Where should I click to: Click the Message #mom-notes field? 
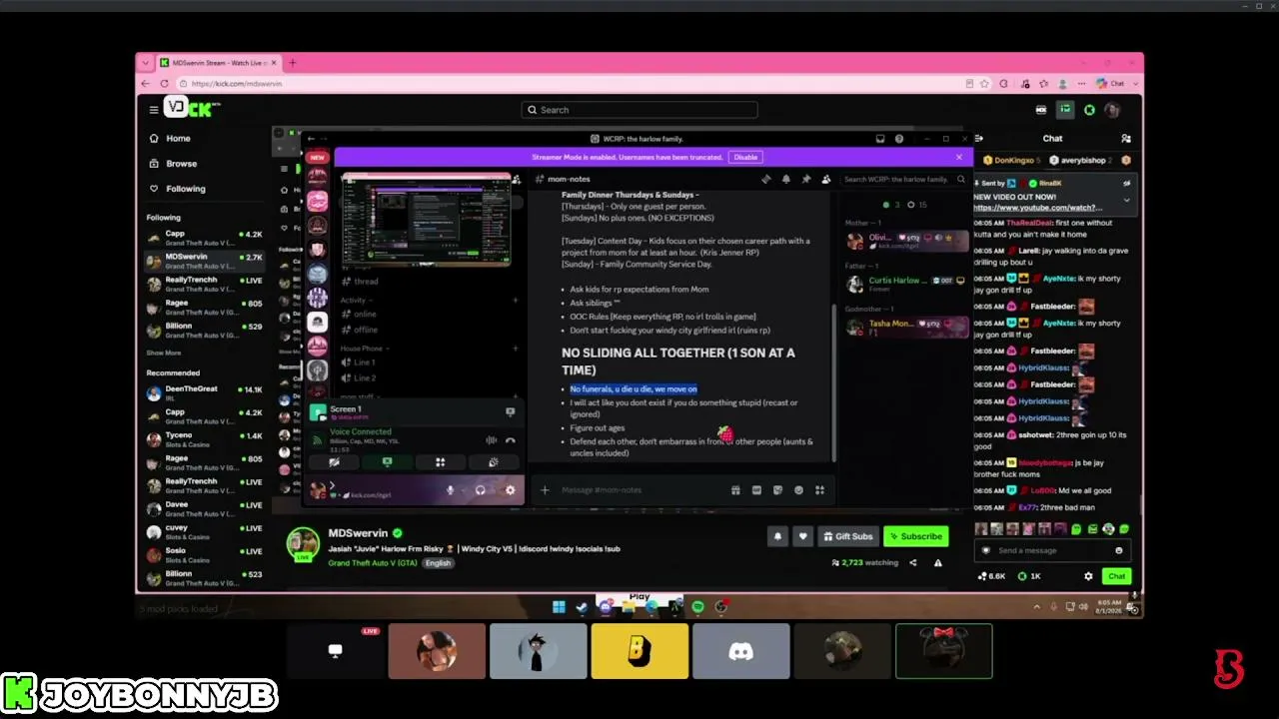pos(639,490)
